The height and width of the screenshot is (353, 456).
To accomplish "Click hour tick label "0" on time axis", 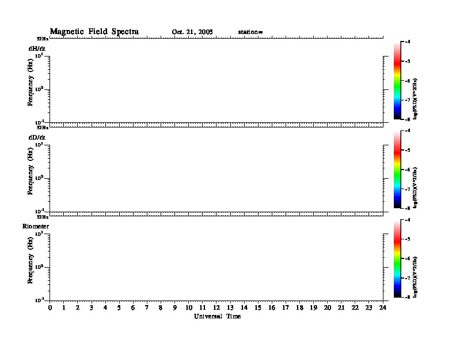I will pos(50,307).
